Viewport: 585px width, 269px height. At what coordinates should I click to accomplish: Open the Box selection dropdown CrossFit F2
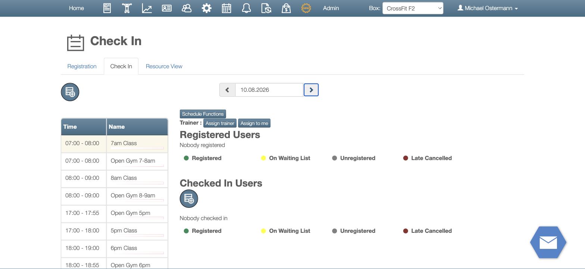pos(413,8)
